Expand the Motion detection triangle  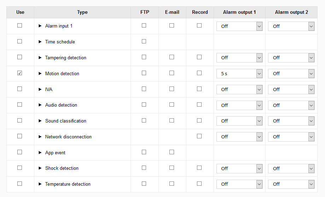pyautogui.click(x=40, y=74)
